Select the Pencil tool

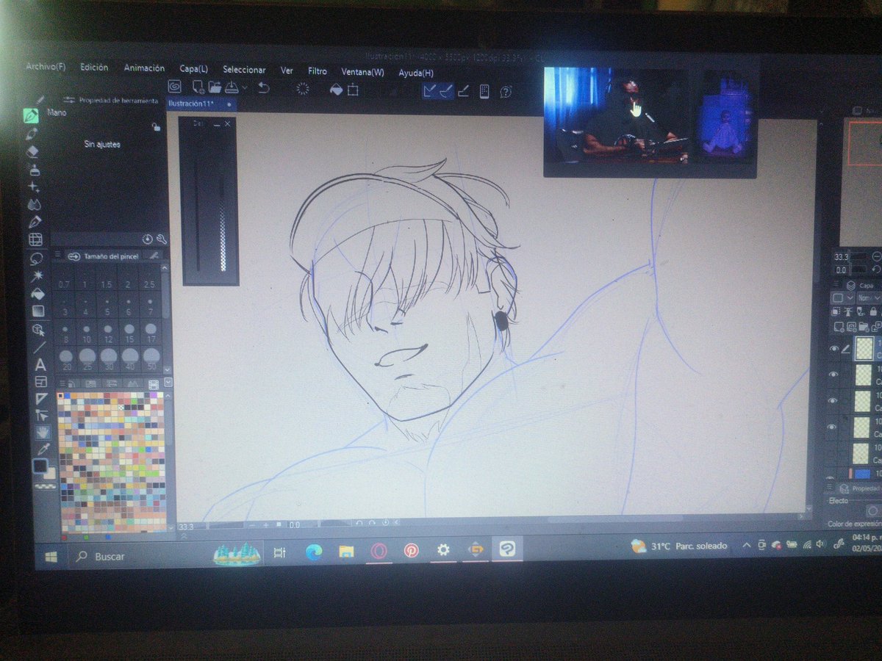click(x=32, y=134)
